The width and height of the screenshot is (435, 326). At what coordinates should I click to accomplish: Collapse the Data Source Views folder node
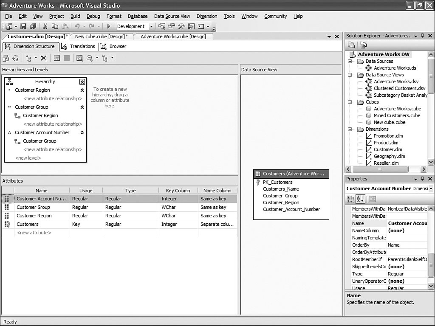coord(350,75)
